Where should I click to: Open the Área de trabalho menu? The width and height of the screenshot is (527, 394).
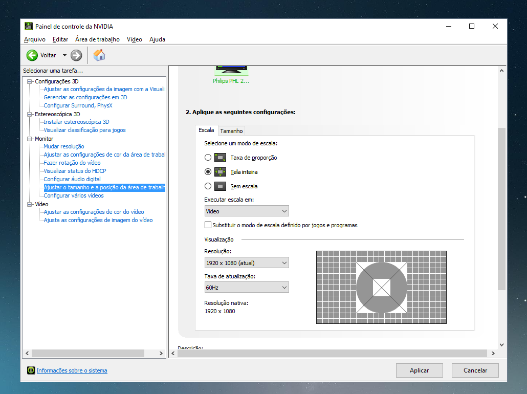[97, 39]
